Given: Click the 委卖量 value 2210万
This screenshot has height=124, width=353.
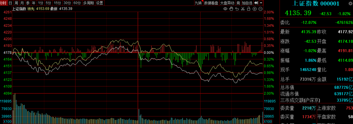Looking at the screenshot, I should tap(309, 108).
